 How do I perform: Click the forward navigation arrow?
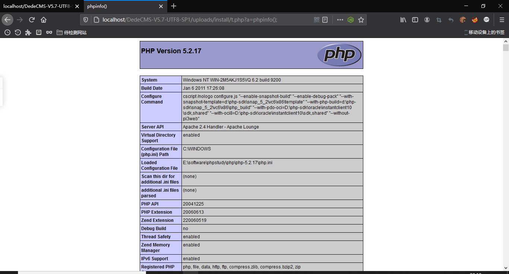20,20
